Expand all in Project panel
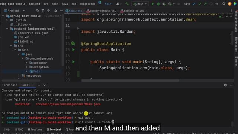The image size is (238, 134). click(43, 11)
